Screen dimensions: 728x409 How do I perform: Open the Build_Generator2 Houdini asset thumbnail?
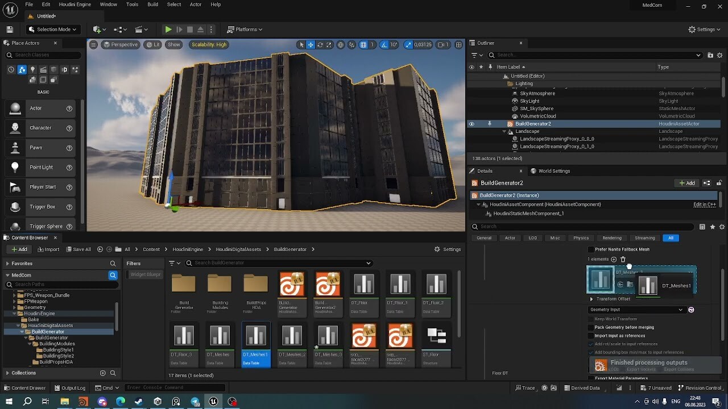tap(328, 284)
